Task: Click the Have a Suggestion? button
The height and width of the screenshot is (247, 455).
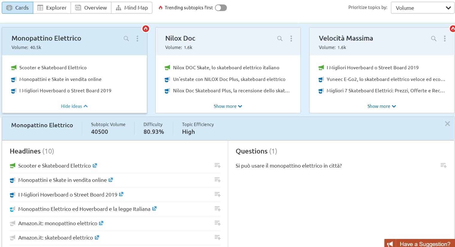Action: pyautogui.click(x=420, y=243)
